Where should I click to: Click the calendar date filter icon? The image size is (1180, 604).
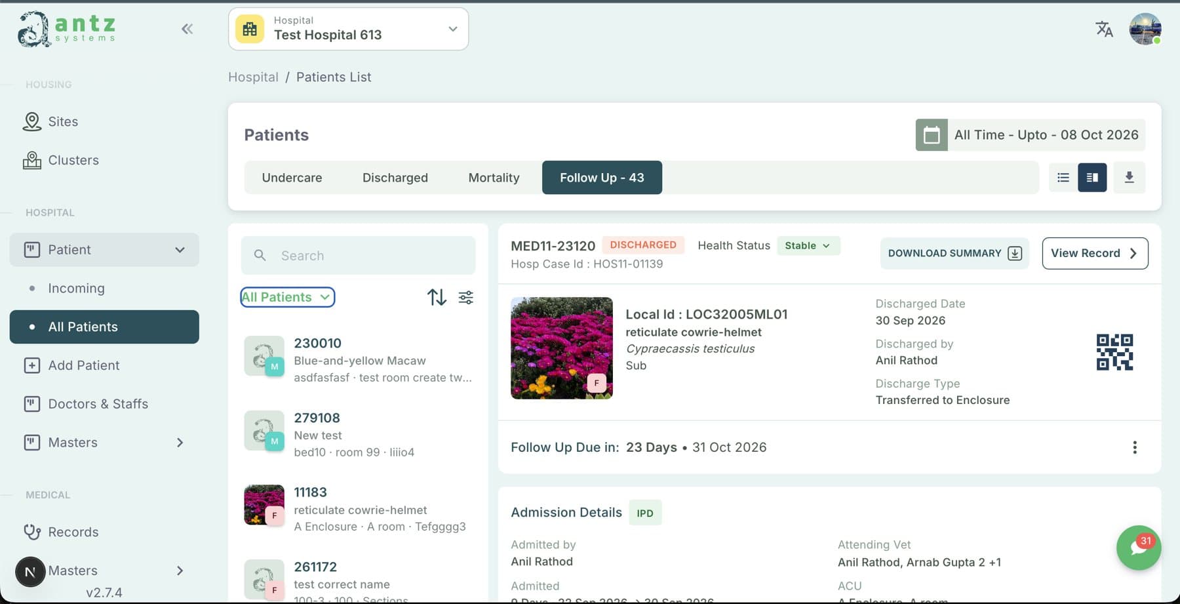point(932,135)
